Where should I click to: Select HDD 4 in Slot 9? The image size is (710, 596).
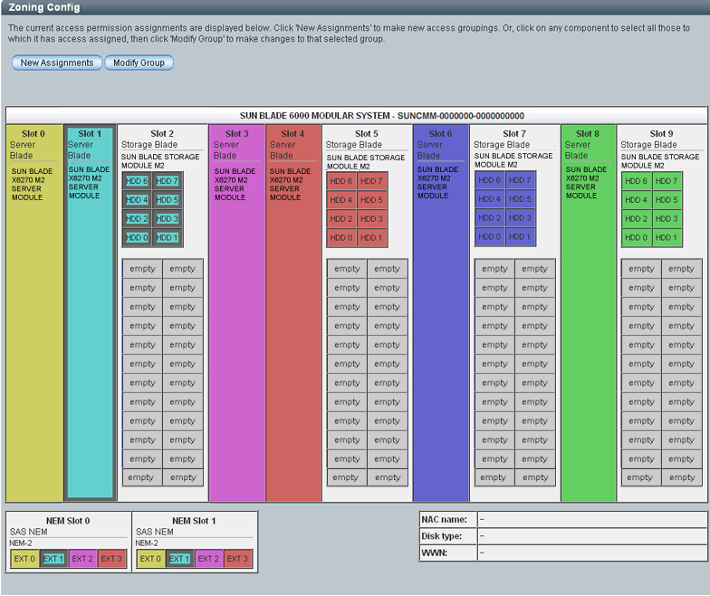click(x=636, y=199)
